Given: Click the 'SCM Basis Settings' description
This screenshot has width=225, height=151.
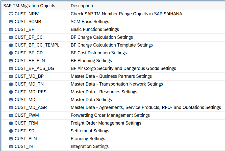Looking at the screenshot, I should click(90, 22).
